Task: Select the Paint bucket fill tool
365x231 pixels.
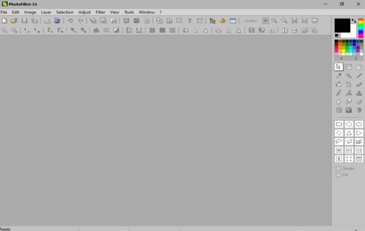Action: pos(339,84)
